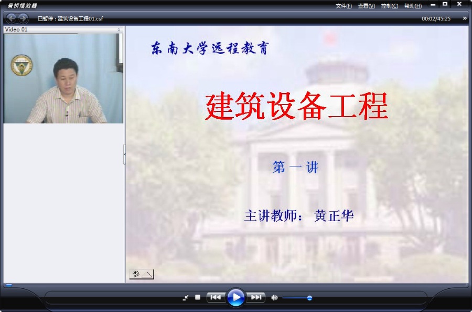Start playback with the Play button
This screenshot has width=472, height=312.
coord(236,297)
